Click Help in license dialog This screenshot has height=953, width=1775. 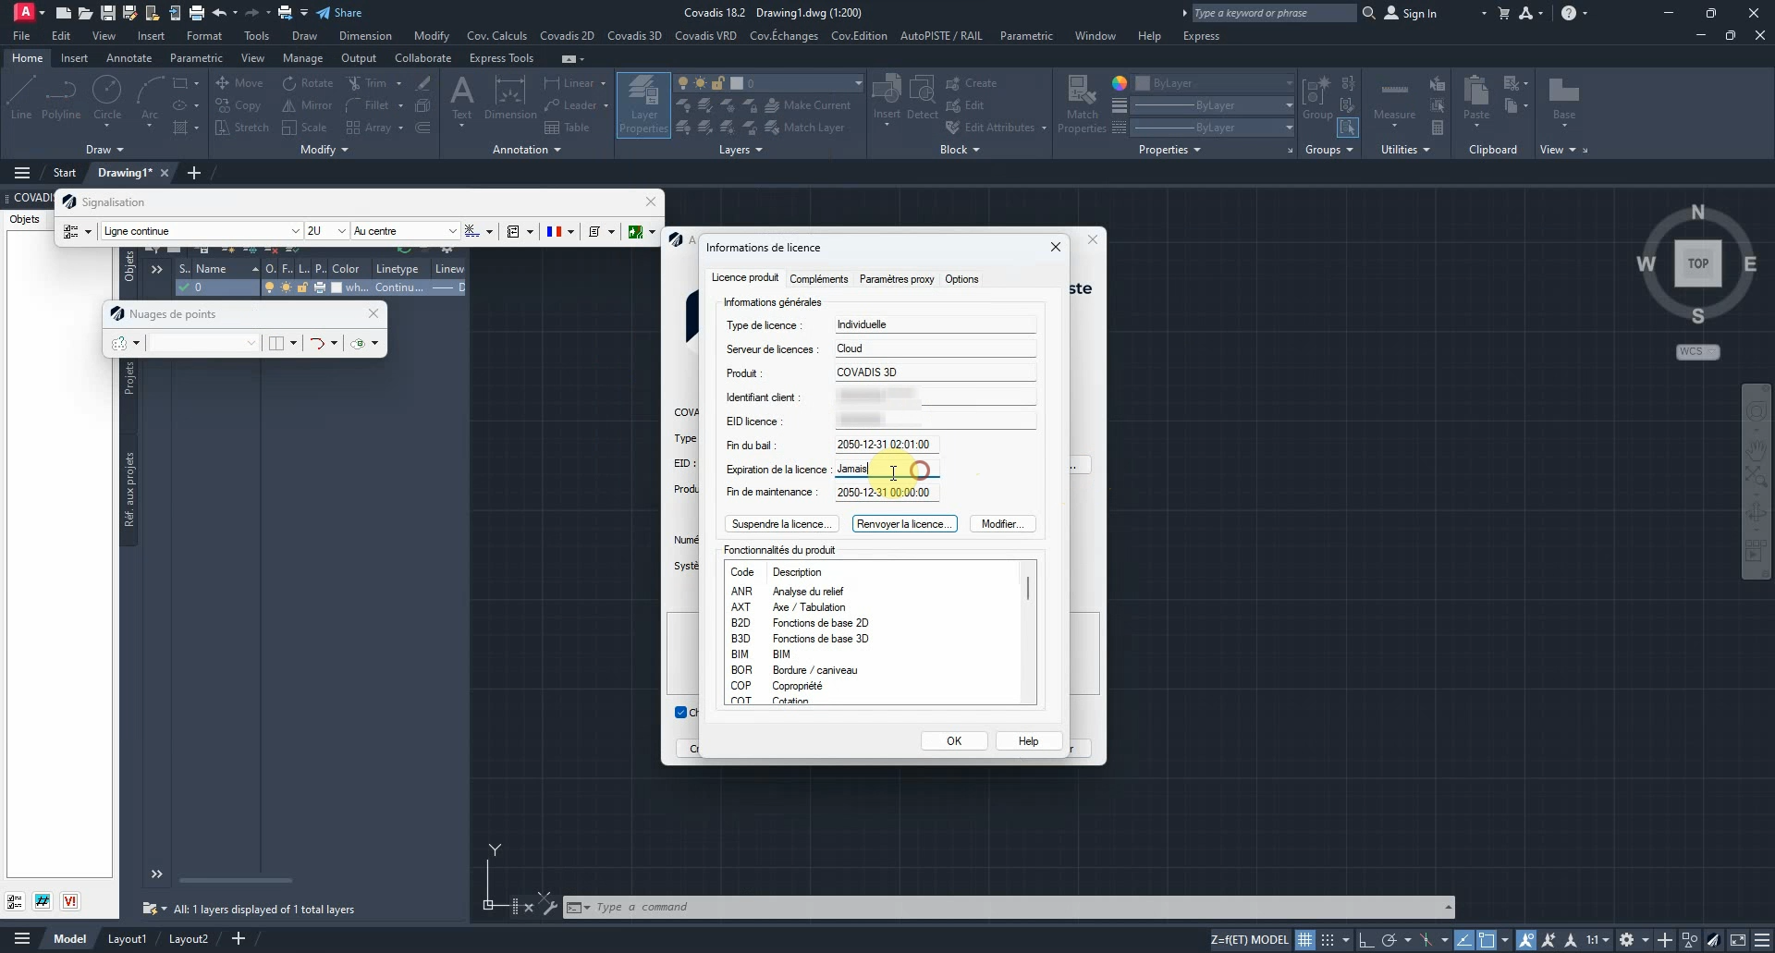click(1028, 741)
